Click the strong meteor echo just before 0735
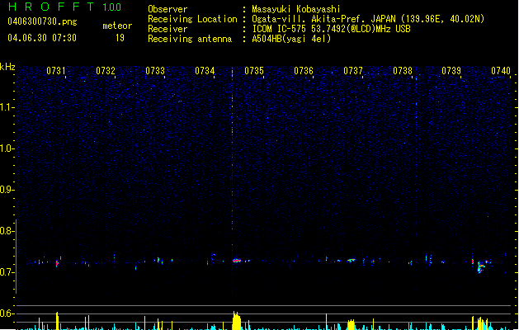This screenshot has width=519, height=330. tap(237, 261)
